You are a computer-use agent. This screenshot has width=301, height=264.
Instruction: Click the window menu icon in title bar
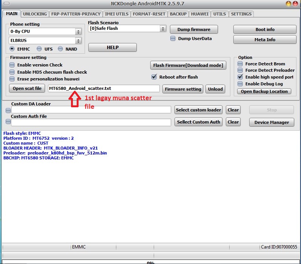click(x=6, y=3)
